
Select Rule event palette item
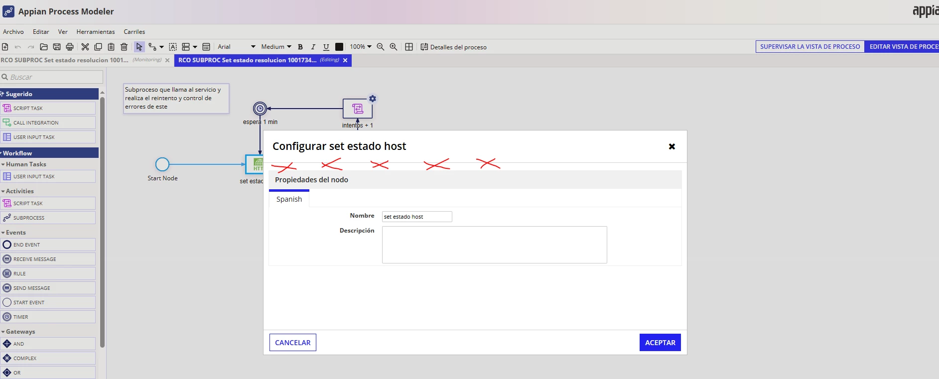[48, 273]
